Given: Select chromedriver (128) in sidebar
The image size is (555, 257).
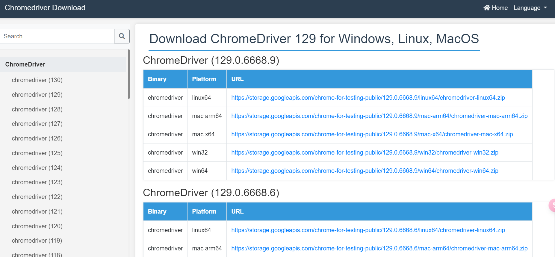Looking at the screenshot, I should (x=37, y=109).
